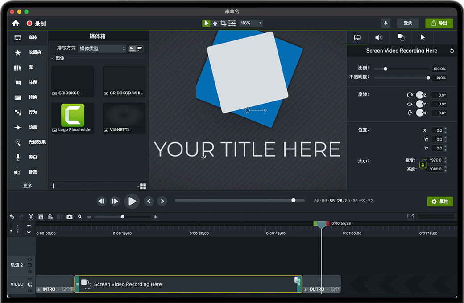Expand the INTRO group on the timeline

click(x=39, y=290)
